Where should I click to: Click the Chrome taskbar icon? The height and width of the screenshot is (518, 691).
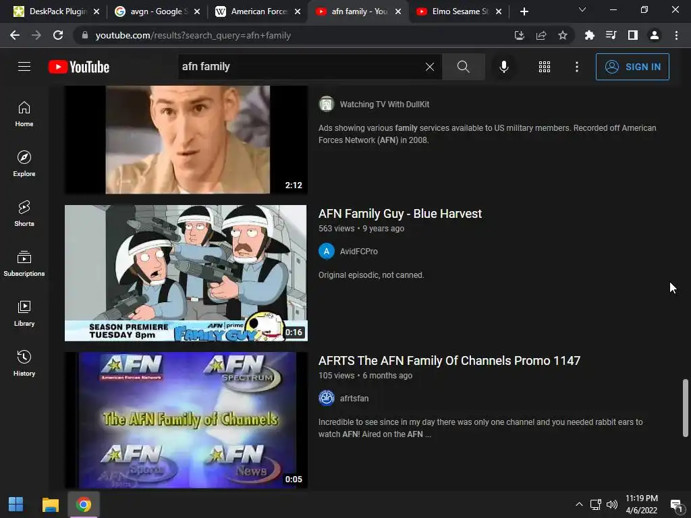tap(83, 505)
